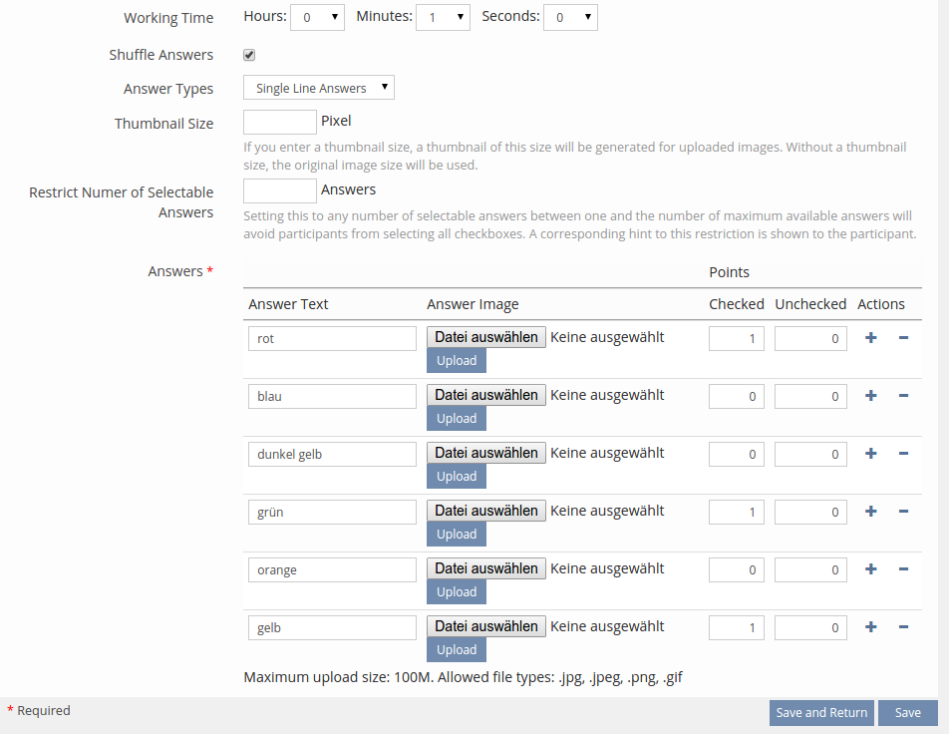Remove the 'gelb' answer row
The width and height of the screenshot is (949, 734).
(x=903, y=627)
